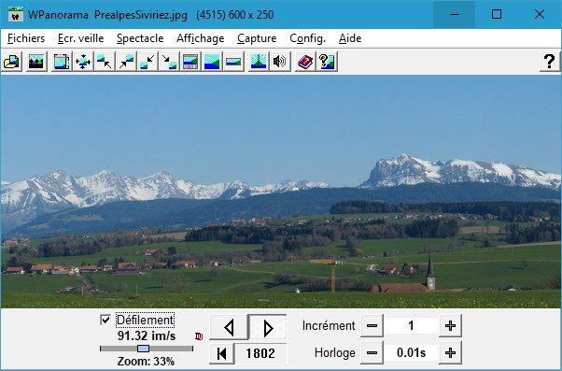Click the Zoom: 33% label

click(146, 361)
